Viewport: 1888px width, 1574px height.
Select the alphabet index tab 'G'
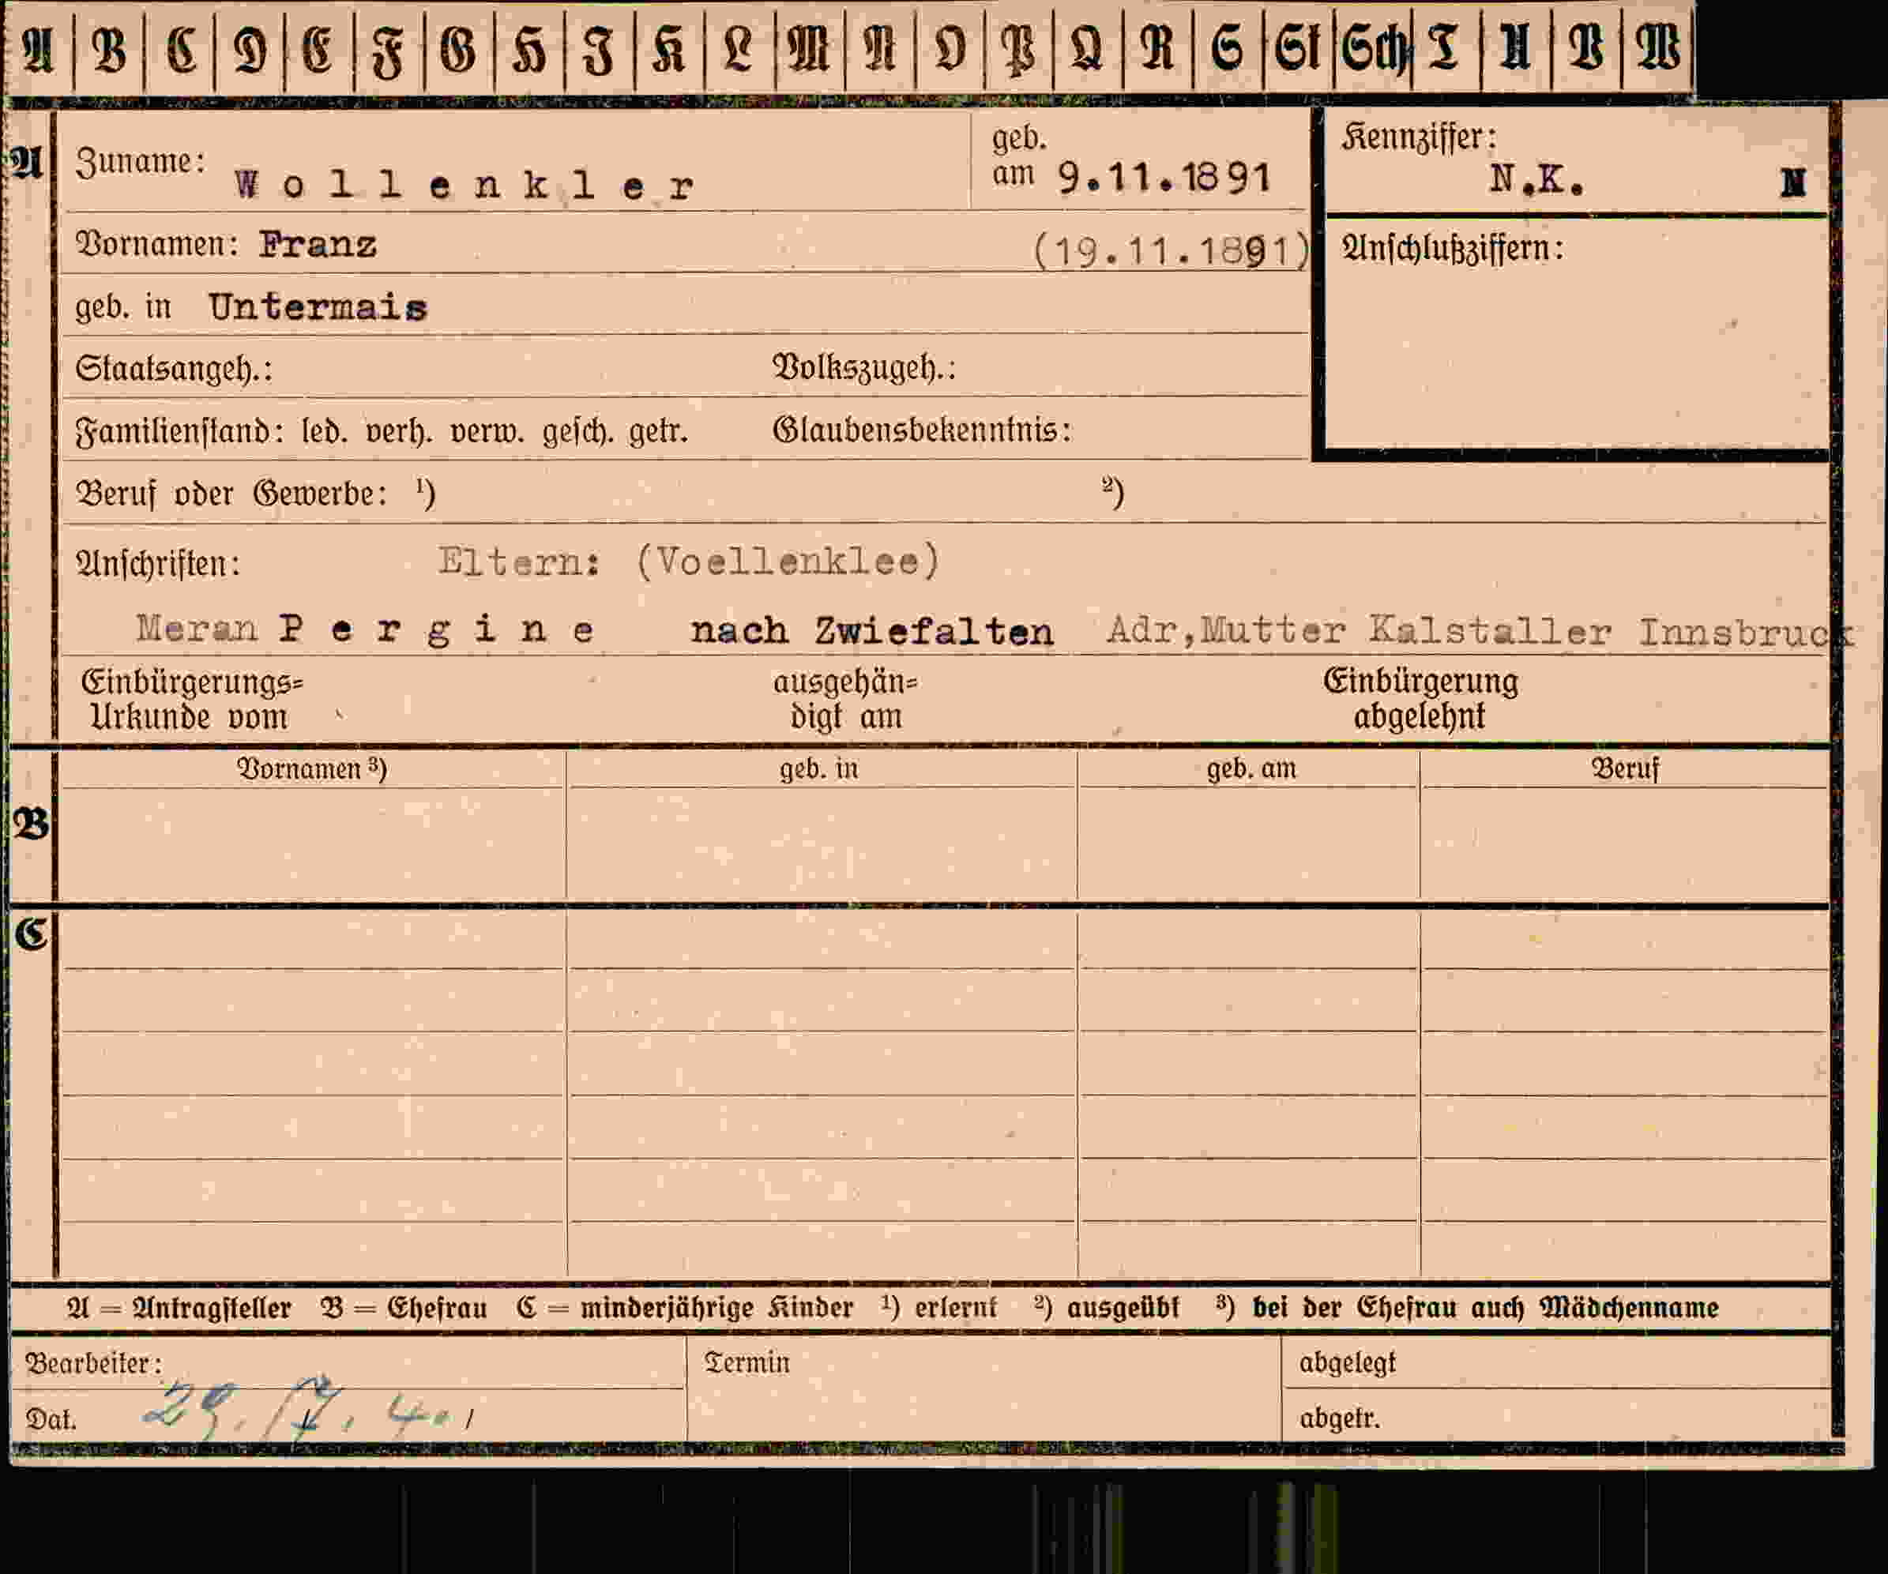tap(458, 47)
